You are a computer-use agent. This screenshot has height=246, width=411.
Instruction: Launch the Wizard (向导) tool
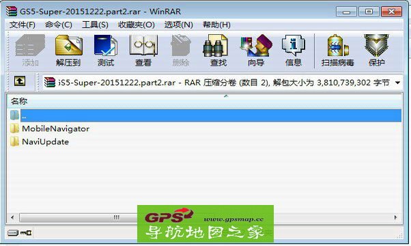256,51
